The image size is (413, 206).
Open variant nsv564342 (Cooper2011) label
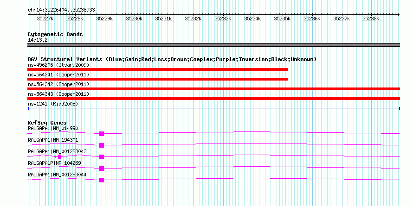[58, 84]
